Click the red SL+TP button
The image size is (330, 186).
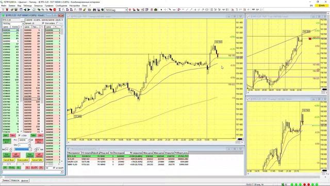(x=35, y=168)
